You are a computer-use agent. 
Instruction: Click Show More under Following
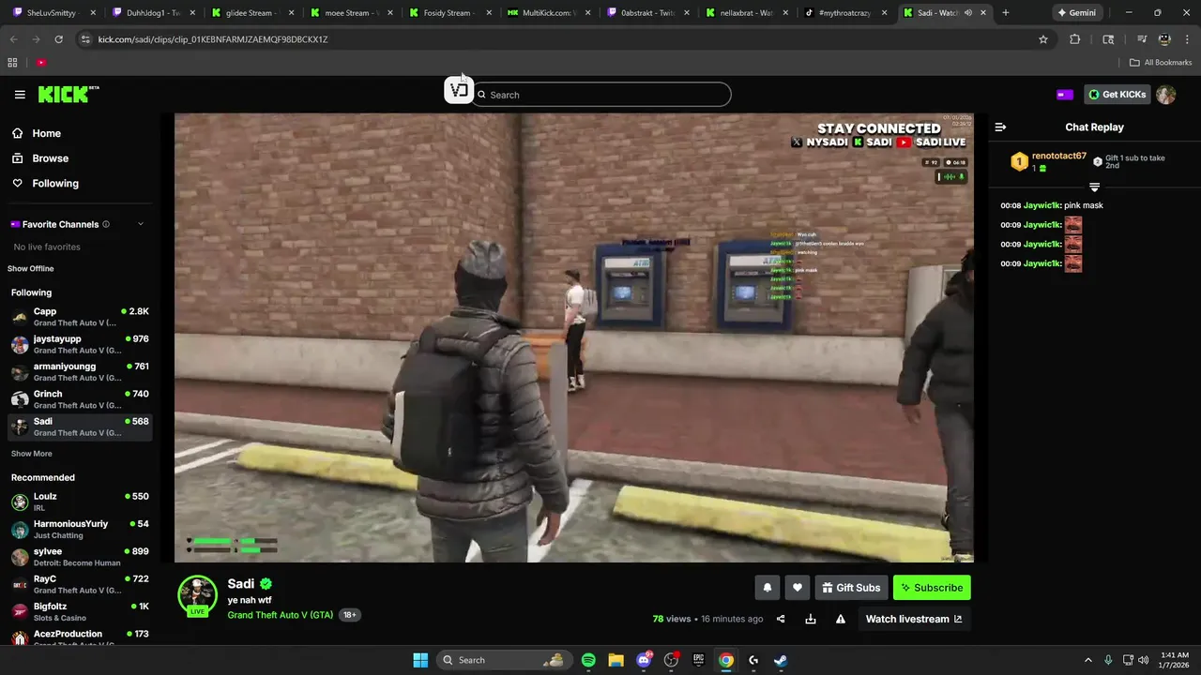click(x=31, y=454)
